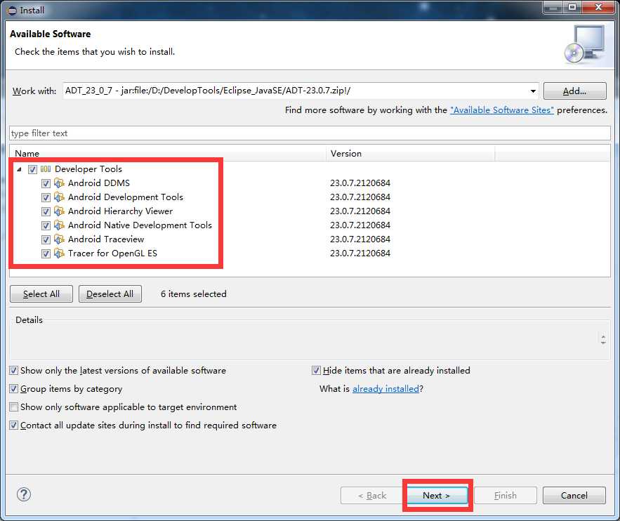Click the Cancel button
Viewport: 620px width, 521px height.
click(x=574, y=495)
